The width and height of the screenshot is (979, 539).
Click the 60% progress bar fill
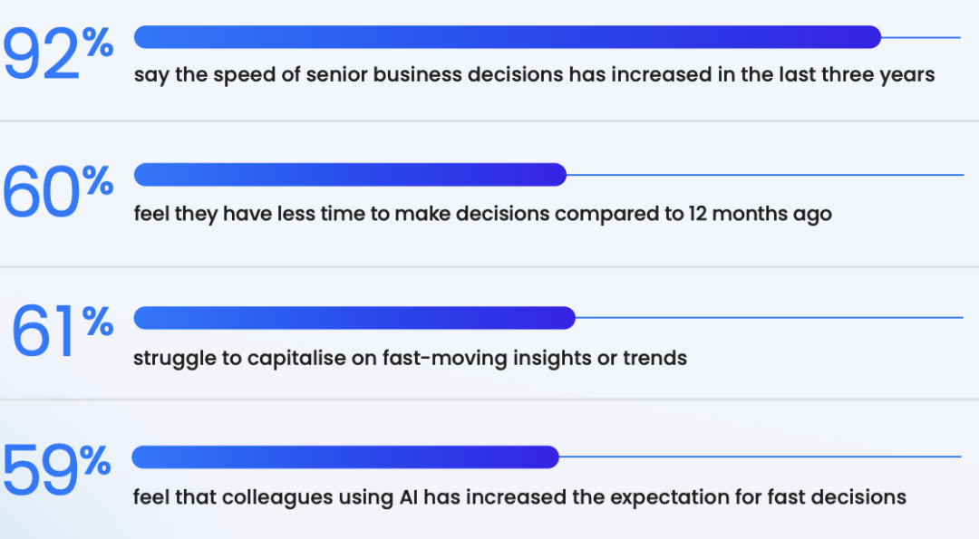click(349, 175)
